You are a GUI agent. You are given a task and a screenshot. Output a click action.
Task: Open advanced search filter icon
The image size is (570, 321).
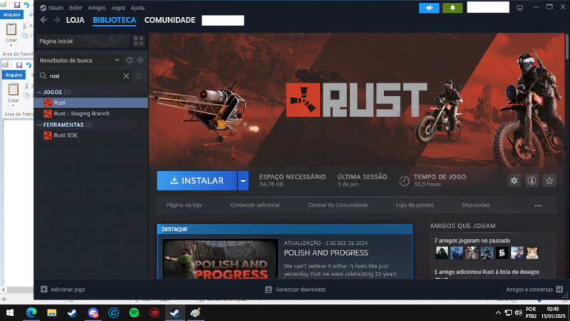tap(139, 76)
